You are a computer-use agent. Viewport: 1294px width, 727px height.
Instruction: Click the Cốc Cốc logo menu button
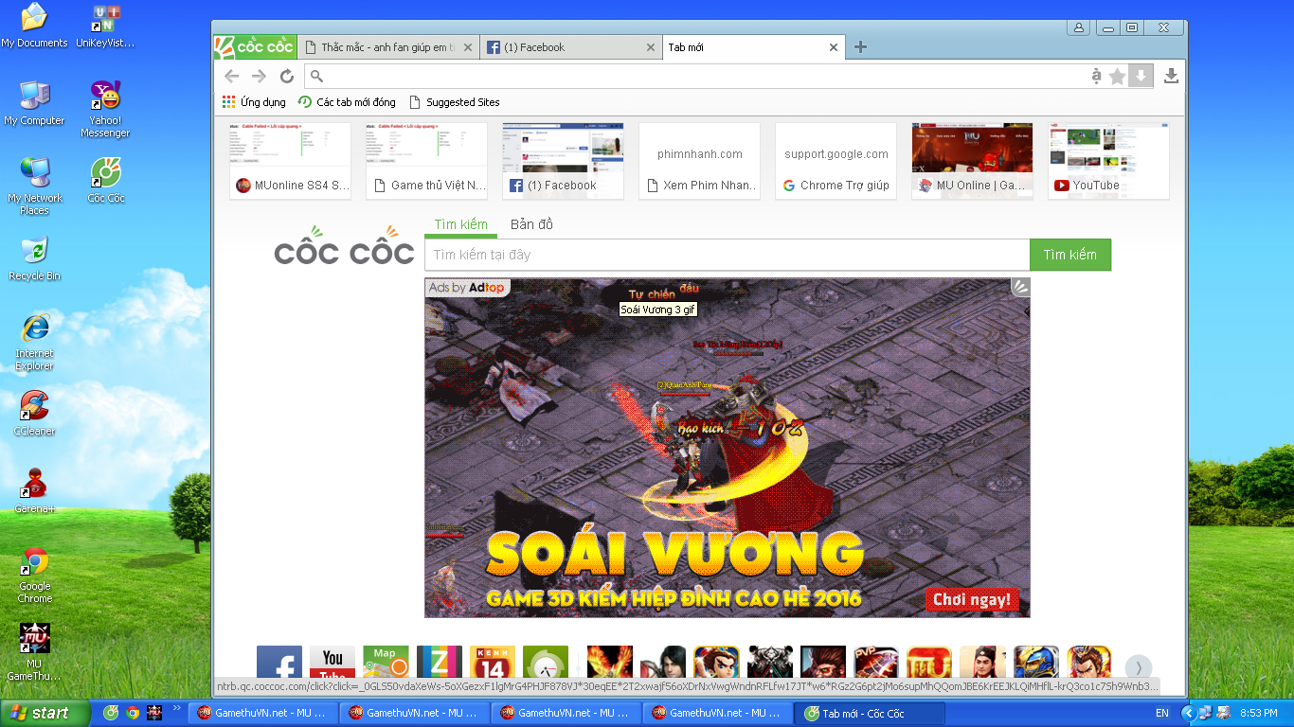255,47
